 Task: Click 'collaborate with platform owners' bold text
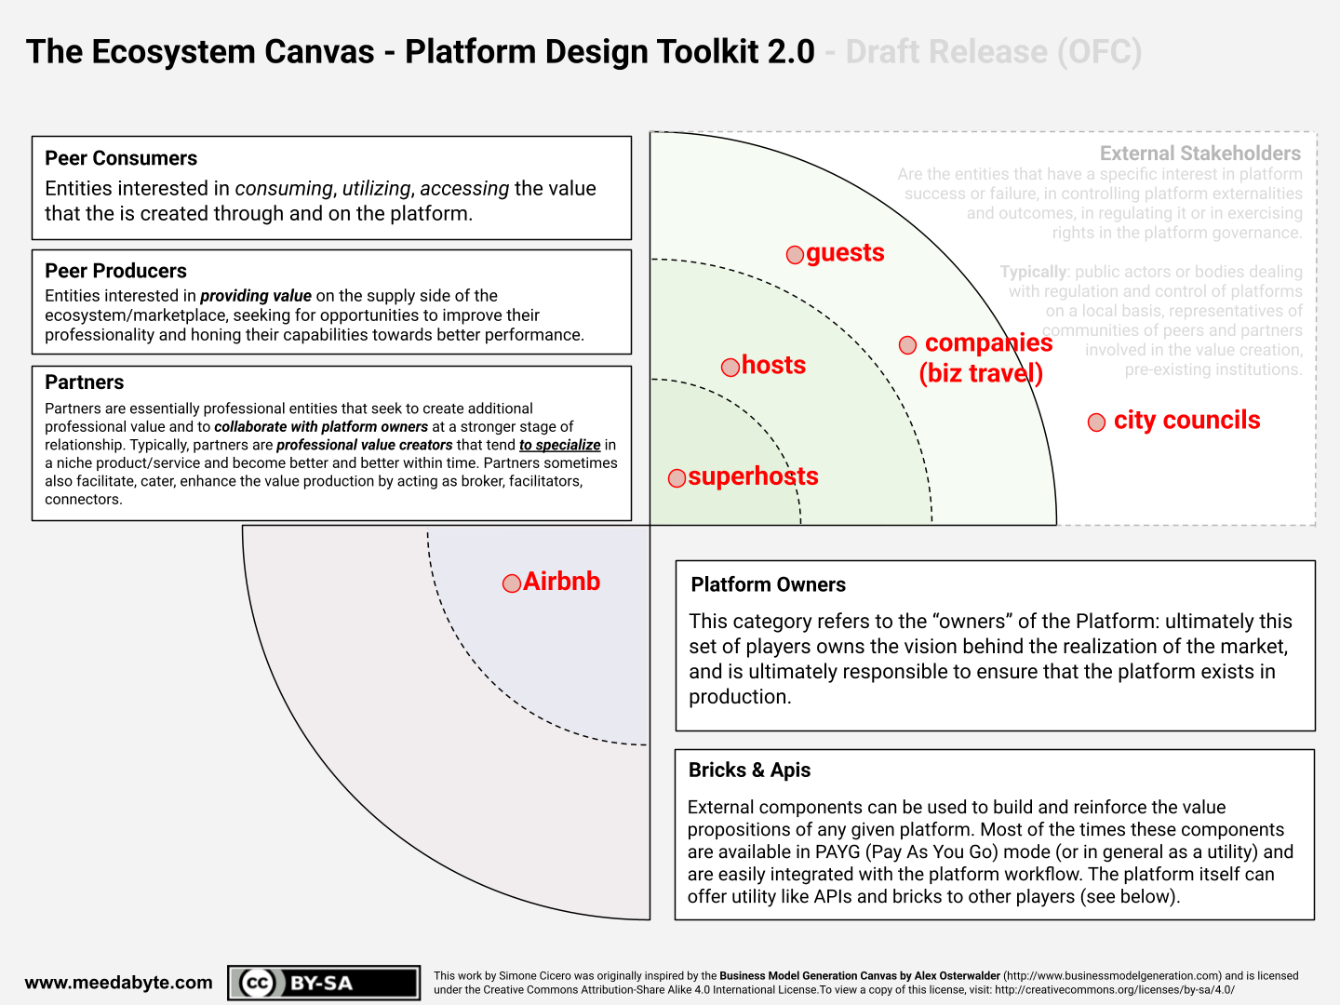(x=321, y=427)
